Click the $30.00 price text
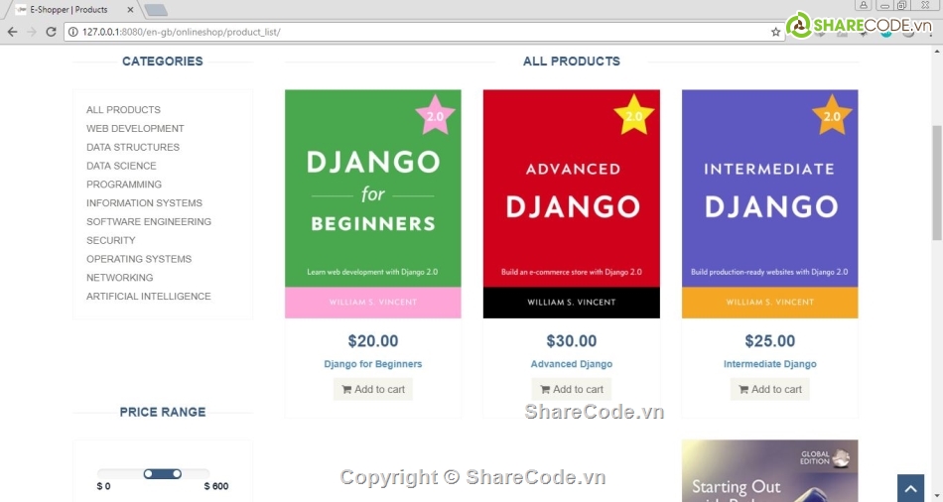The image size is (943, 502). coord(572,341)
